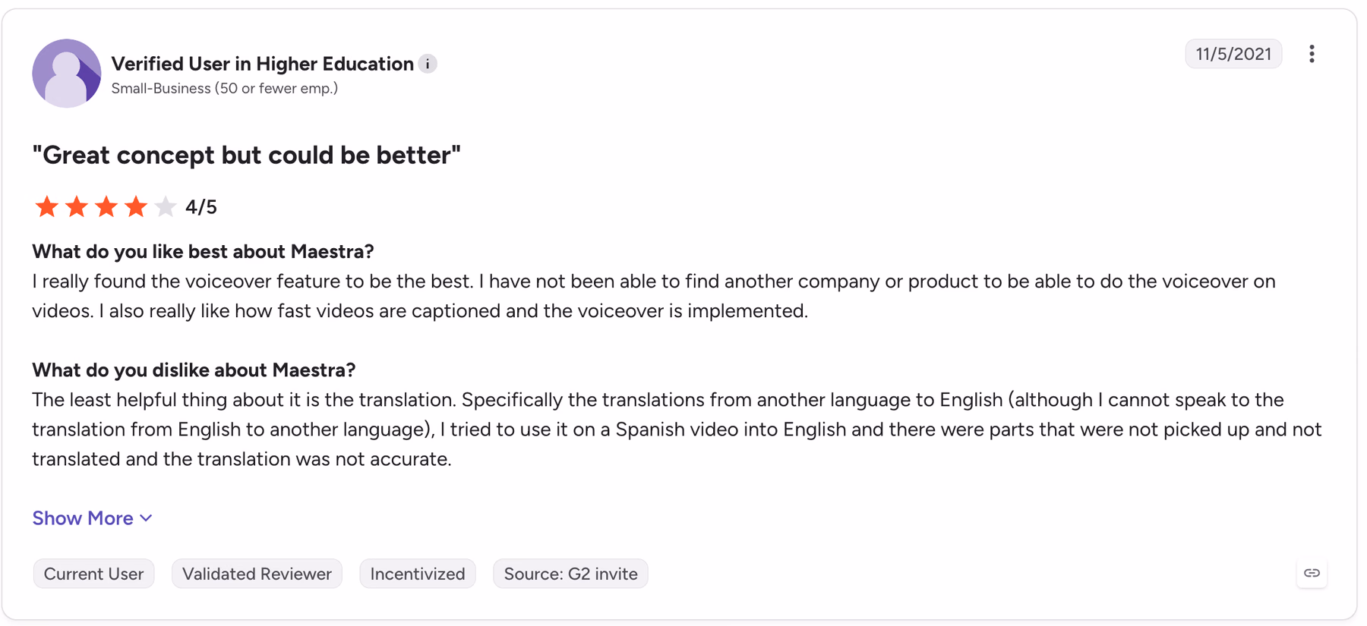Click the chevron next to Show More
Image resolution: width=1367 pixels, height=626 pixels.
146,518
